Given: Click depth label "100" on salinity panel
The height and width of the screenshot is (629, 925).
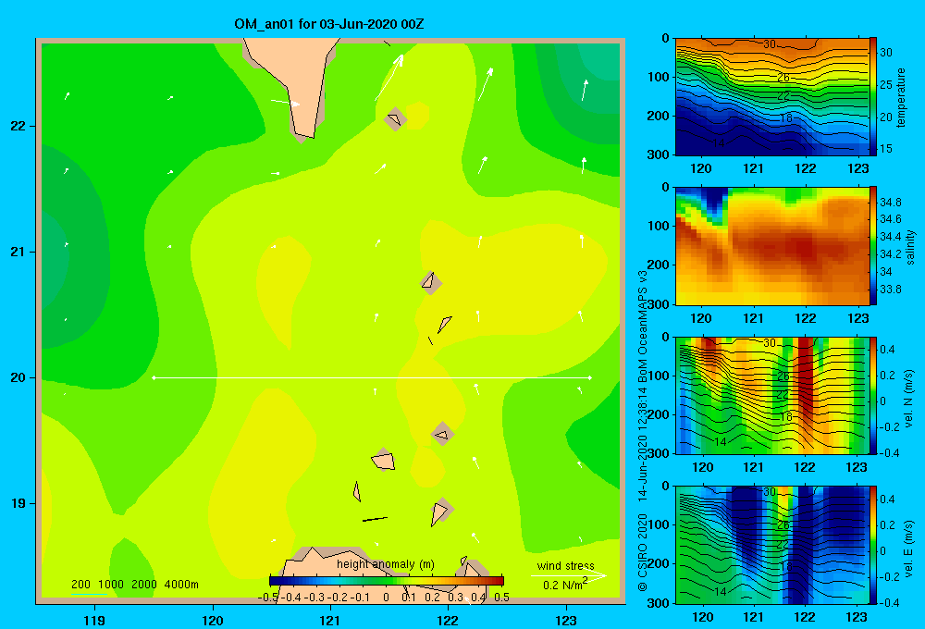Looking at the screenshot, I should tap(658, 226).
